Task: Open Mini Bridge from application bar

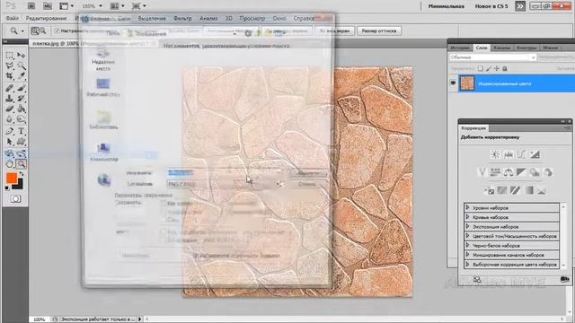Action: pos(48,6)
